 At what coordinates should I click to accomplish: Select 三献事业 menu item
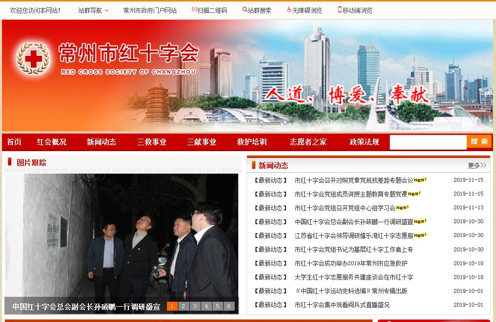pos(202,142)
